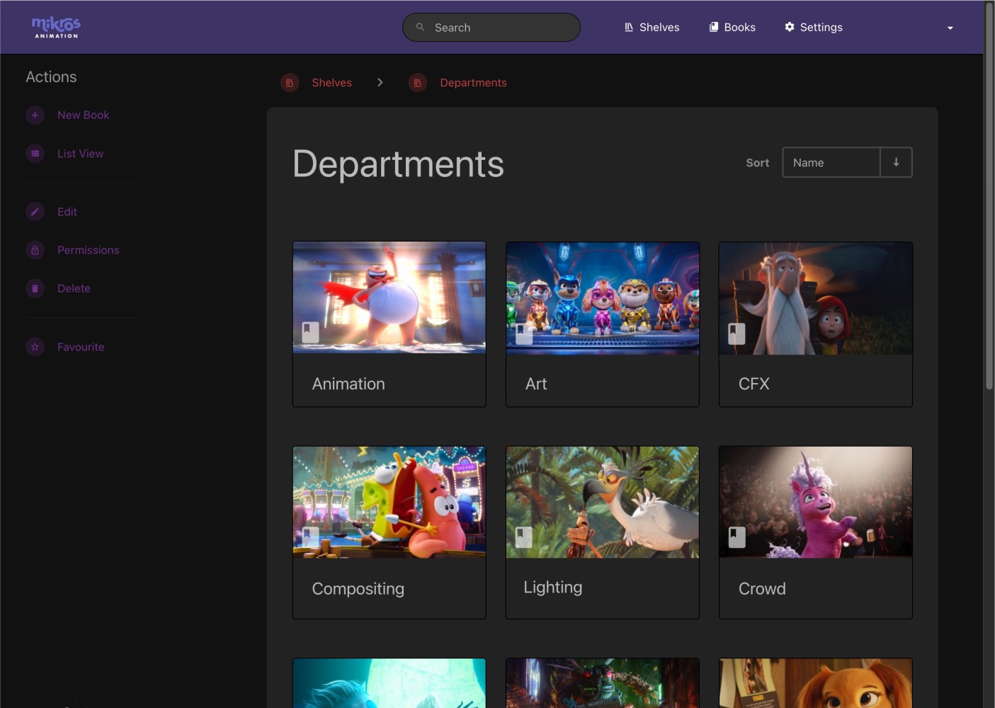Screen dimensions: 995x708
Task: Open the Sort by Name dropdown
Action: pos(831,162)
